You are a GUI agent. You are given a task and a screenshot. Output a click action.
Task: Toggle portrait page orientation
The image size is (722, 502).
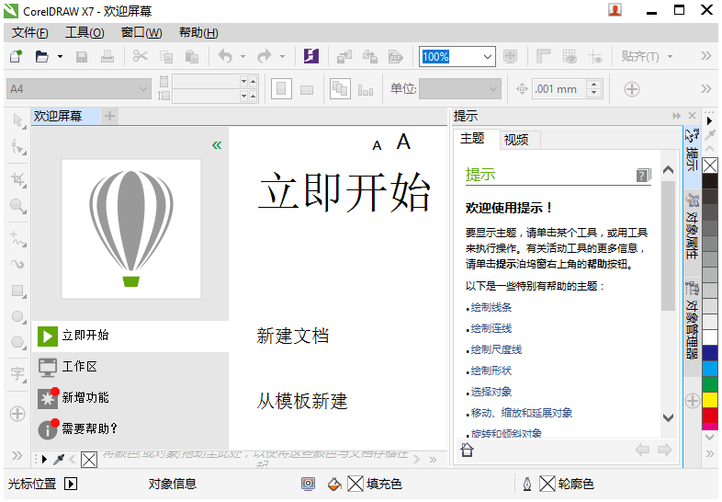click(281, 89)
